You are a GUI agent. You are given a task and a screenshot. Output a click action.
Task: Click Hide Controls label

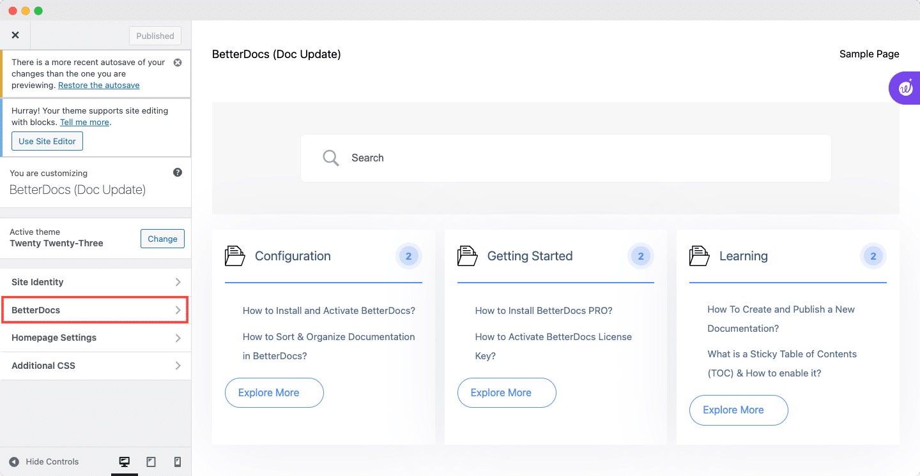click(52, 461)
